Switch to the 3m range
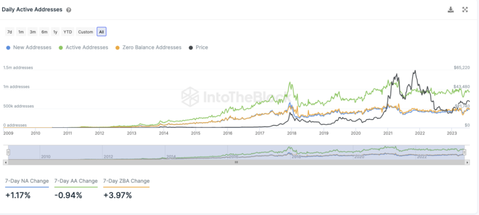479x215 pixels. (x=33, y=32)
